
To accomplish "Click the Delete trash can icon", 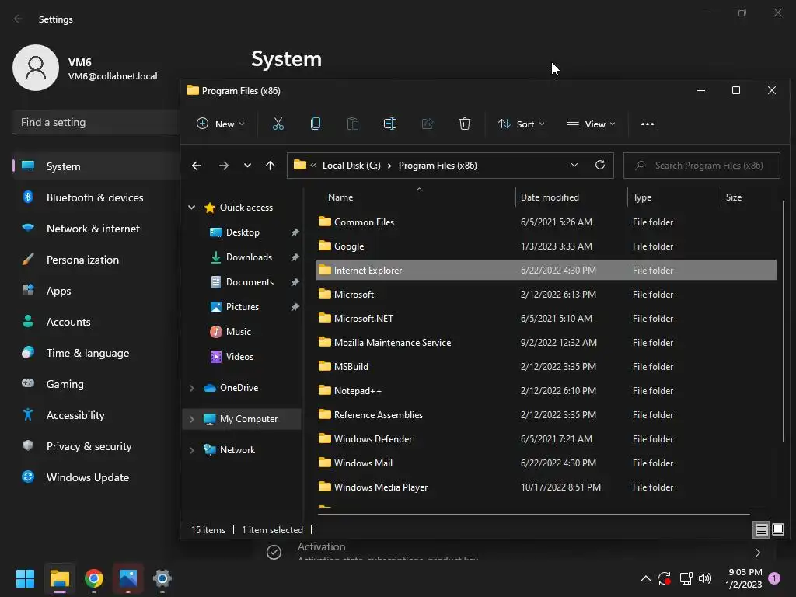I will (465, 124).
